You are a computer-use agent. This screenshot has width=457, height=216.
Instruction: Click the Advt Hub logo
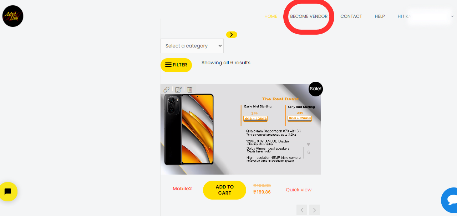[13, 16]
